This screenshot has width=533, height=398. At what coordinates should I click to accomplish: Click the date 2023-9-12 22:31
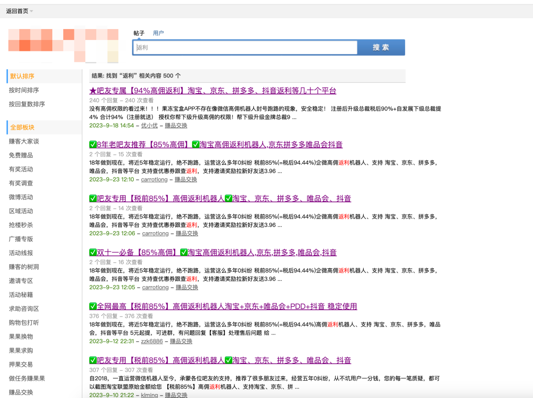point(112,342)
